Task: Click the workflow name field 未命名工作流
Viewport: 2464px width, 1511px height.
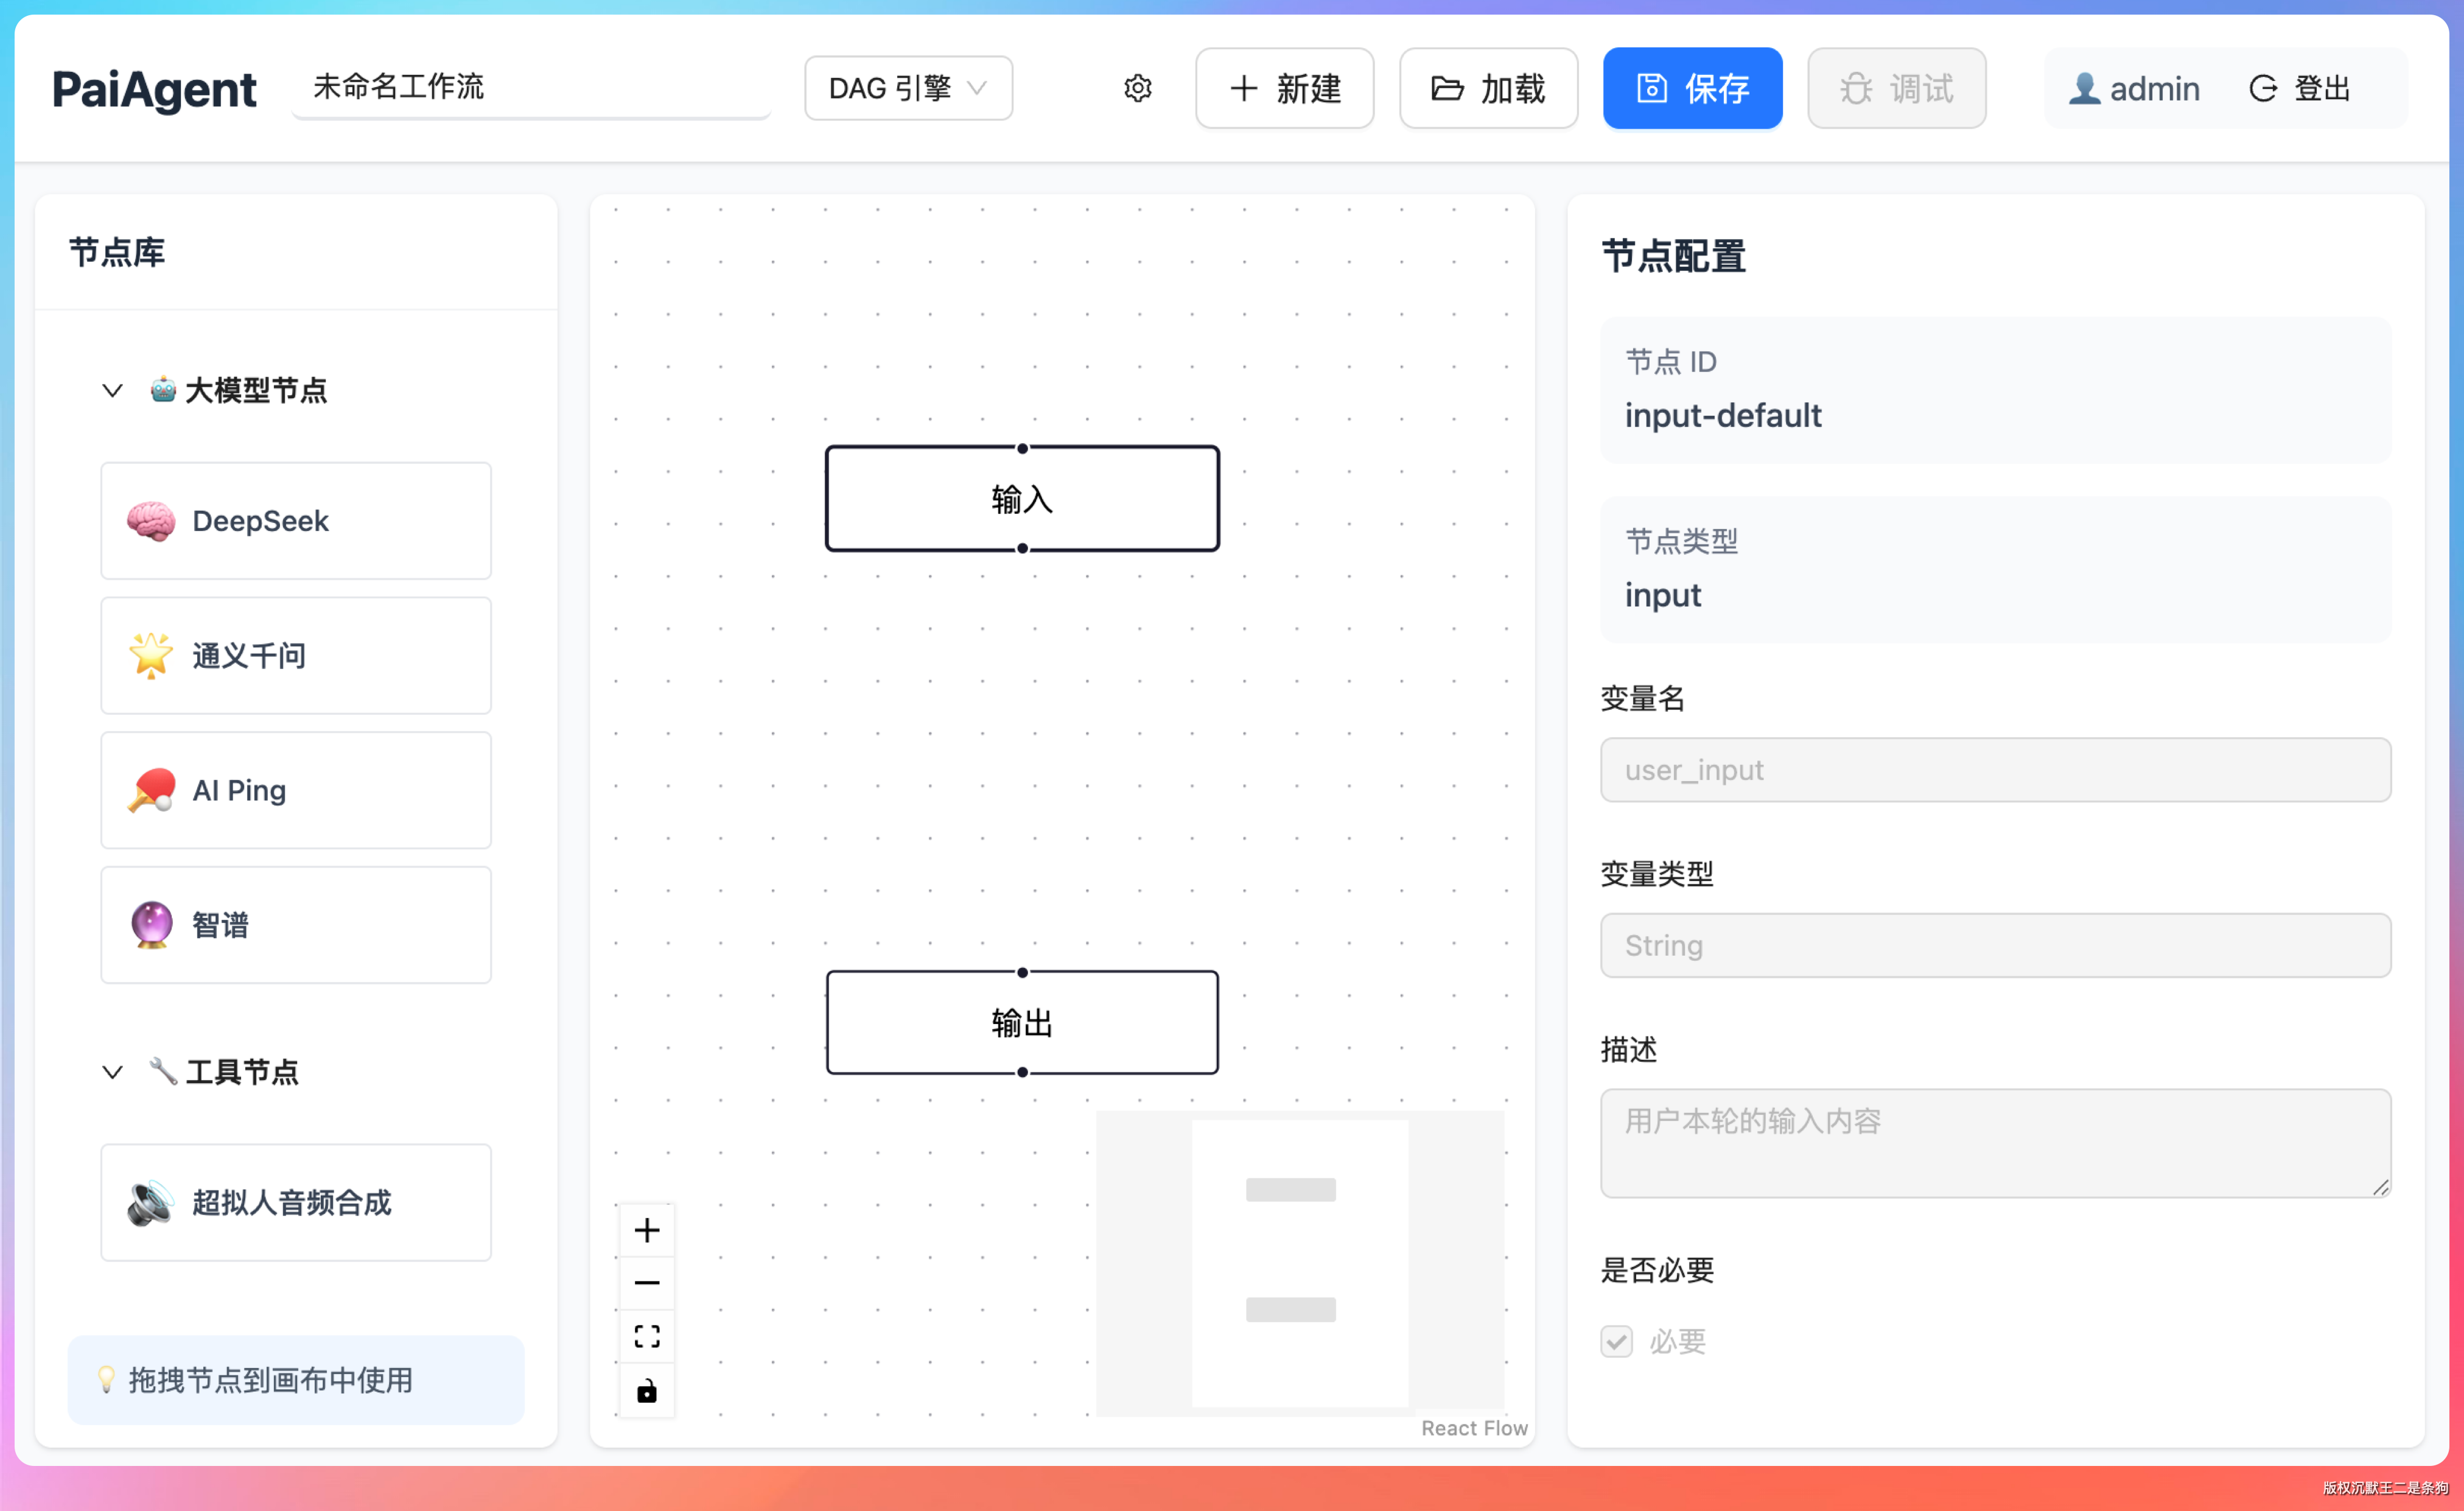Action: point(530,87)
